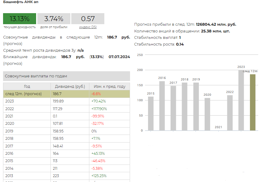Click the -9.51% change value
The width and height of the screenshot is (264, 182).
click(97, 146)
